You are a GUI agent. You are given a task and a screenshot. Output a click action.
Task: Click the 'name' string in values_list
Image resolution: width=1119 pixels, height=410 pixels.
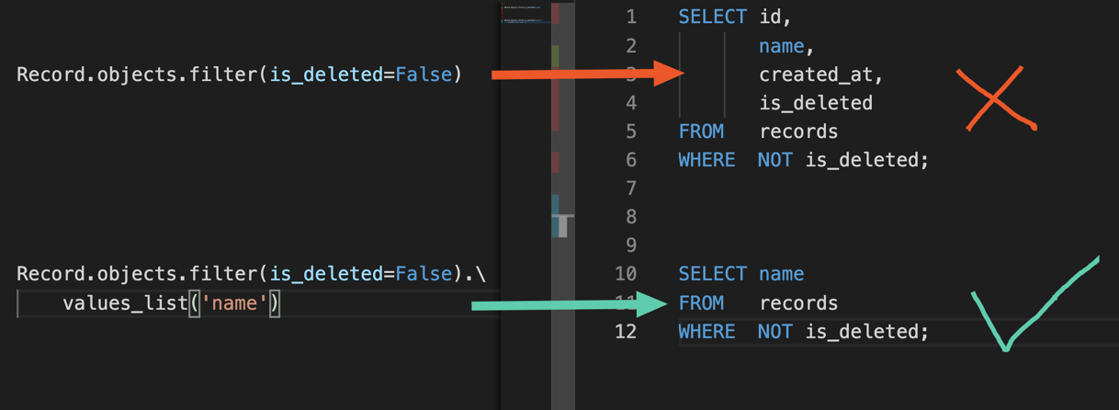[x=234, y=303]
